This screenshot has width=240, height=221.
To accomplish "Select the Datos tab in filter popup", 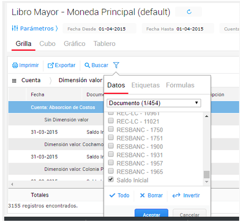I will tap(116, 85).
